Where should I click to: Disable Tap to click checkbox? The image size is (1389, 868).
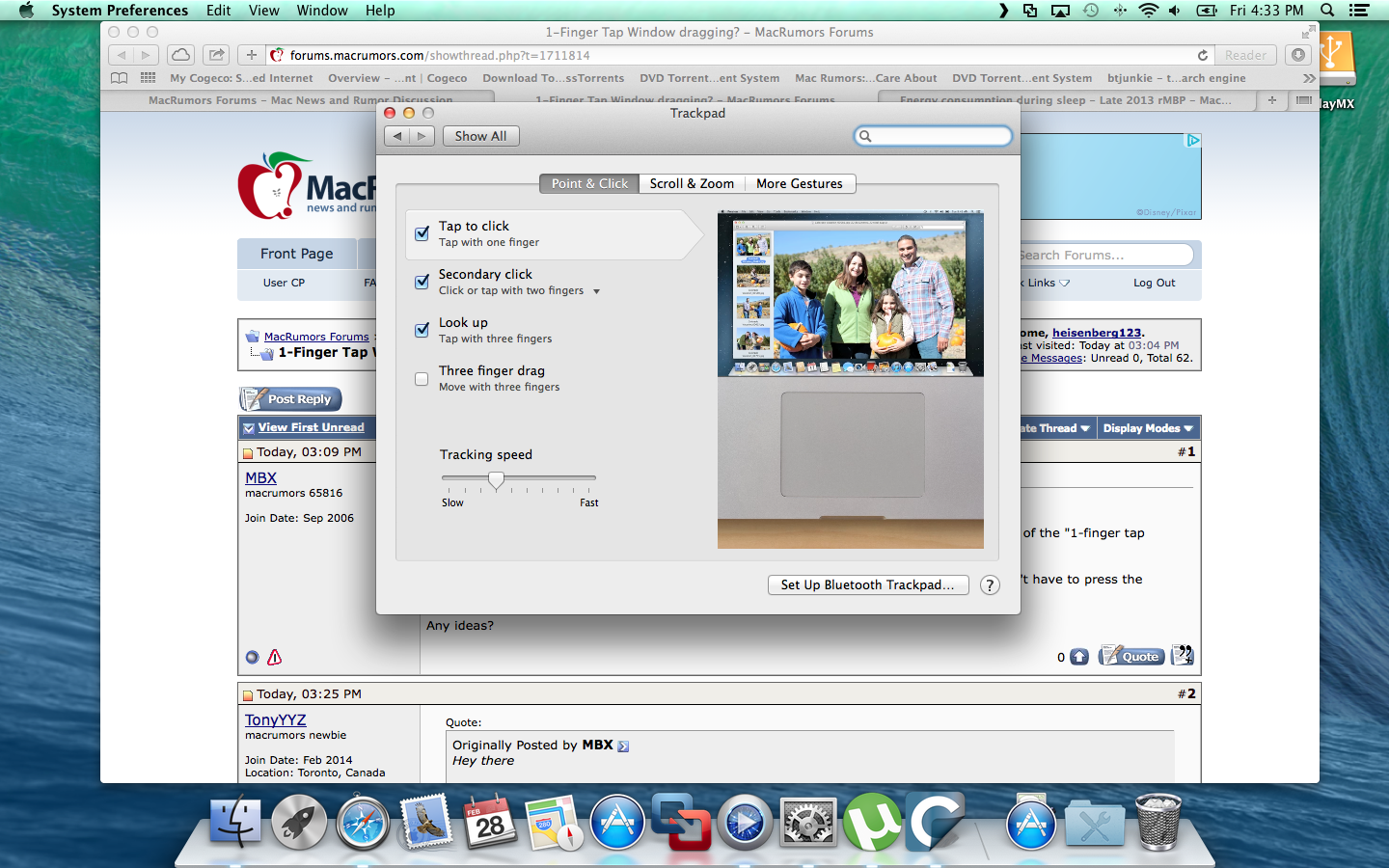422,233
